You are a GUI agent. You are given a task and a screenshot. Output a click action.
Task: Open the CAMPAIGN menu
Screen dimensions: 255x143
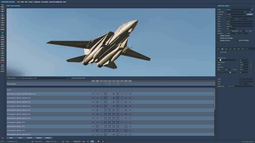coord(37,2)
